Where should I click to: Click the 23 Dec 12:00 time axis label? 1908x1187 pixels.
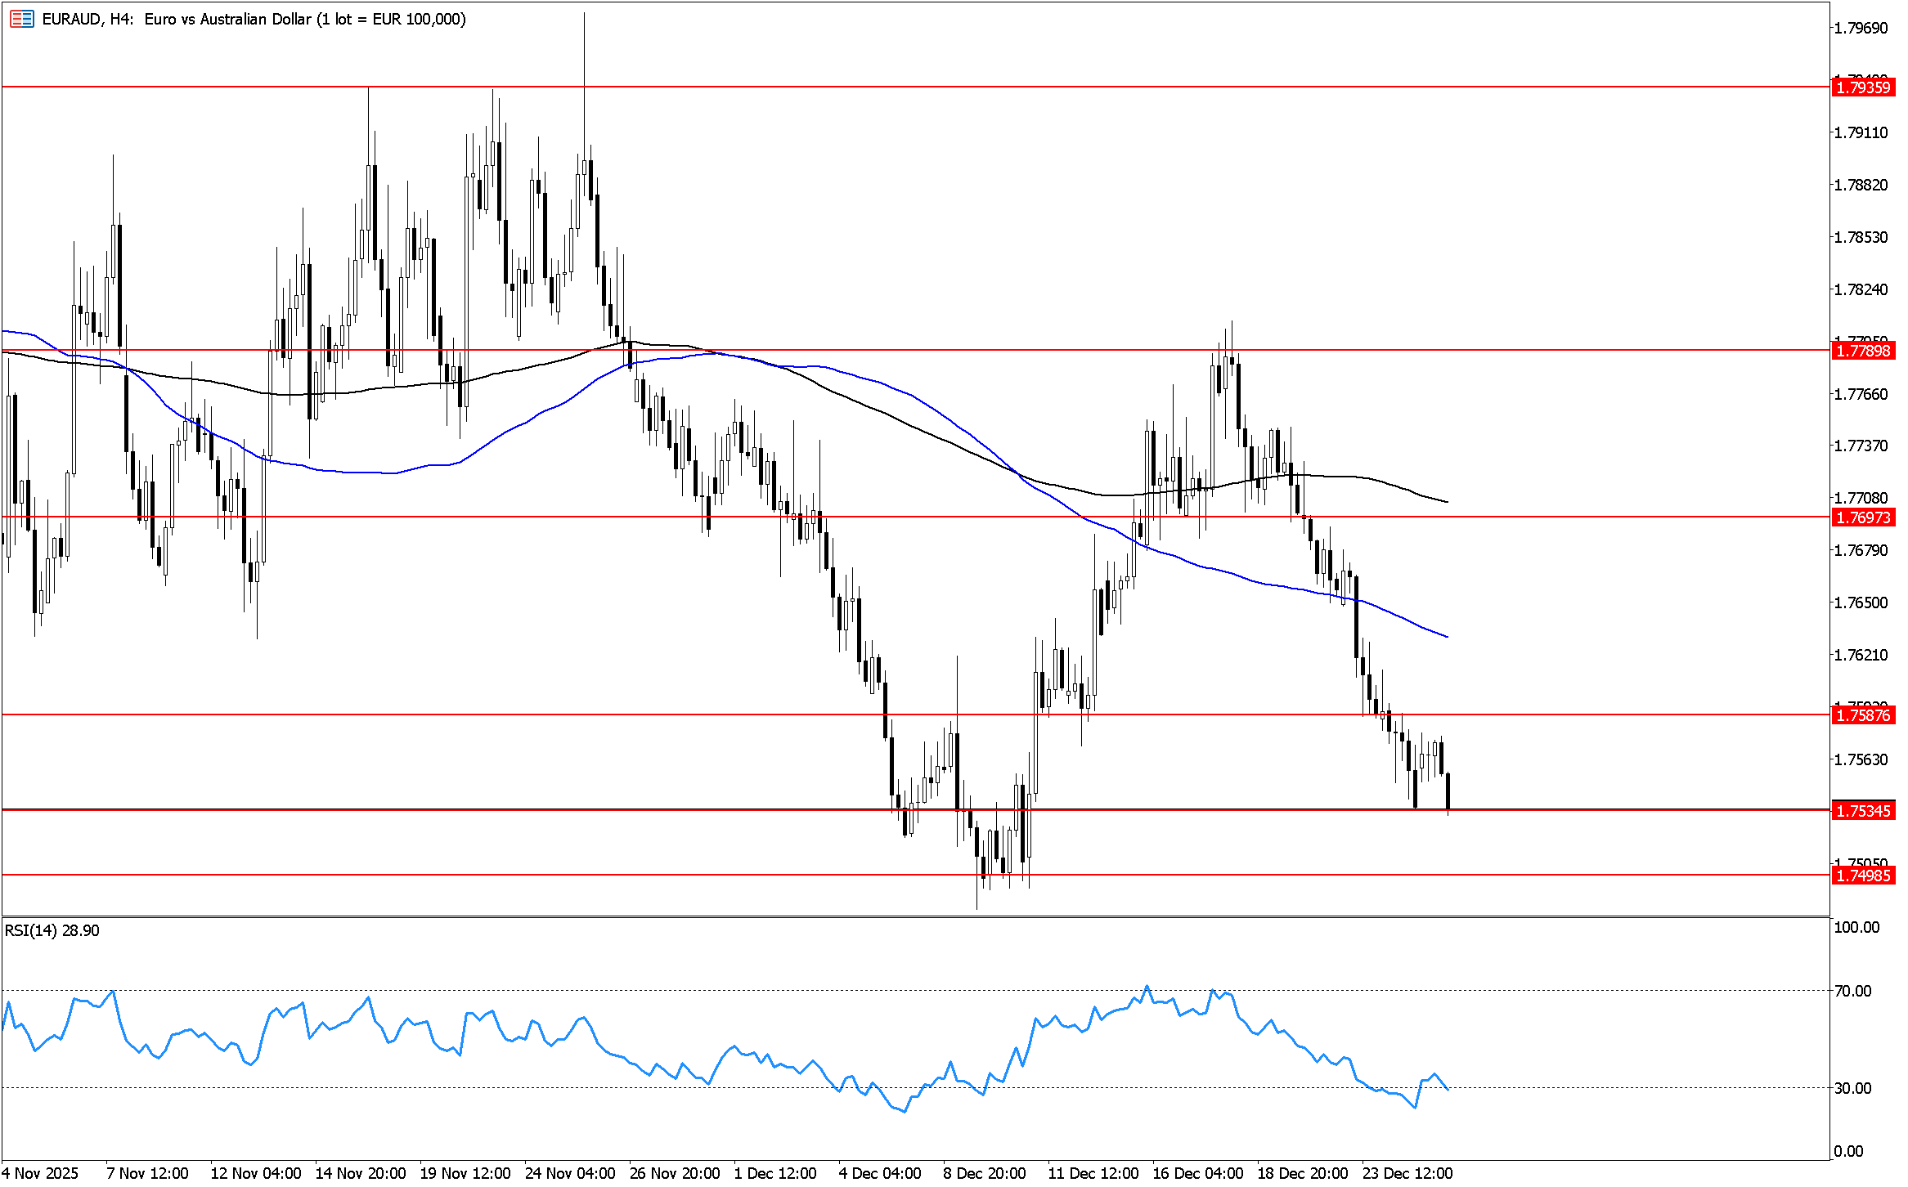pyautogui.click(x=1407, y=1173)
